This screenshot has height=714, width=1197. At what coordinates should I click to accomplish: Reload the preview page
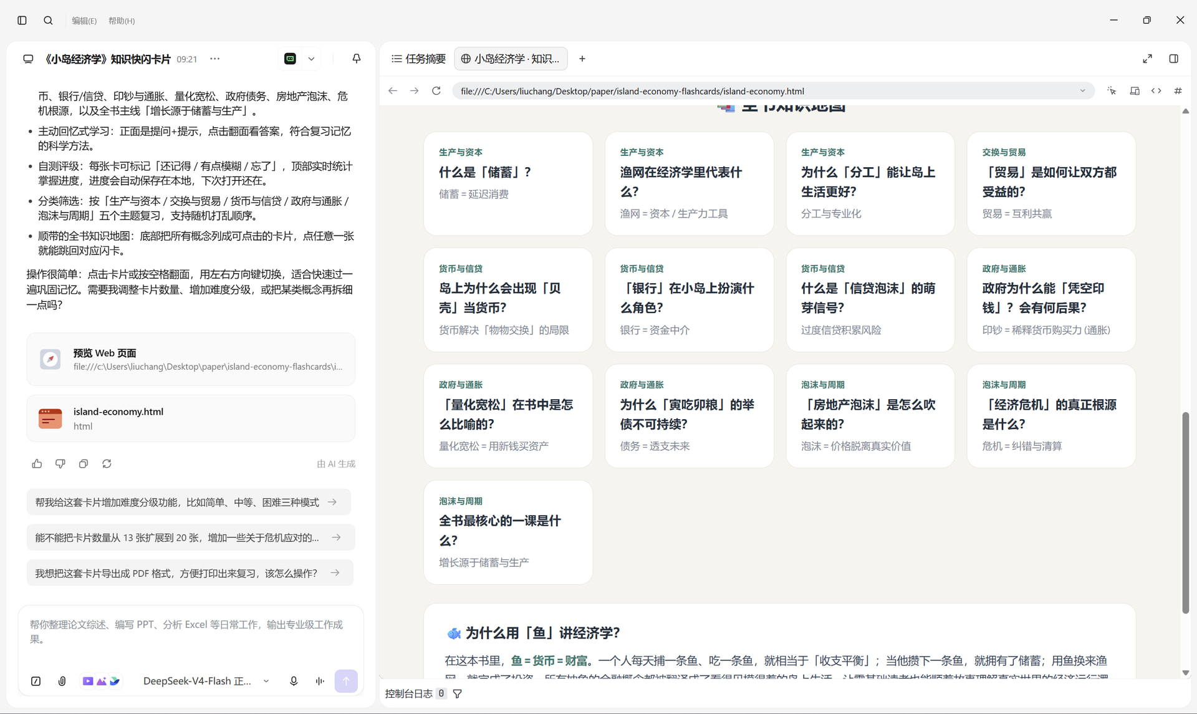click(x=436, y=91)
